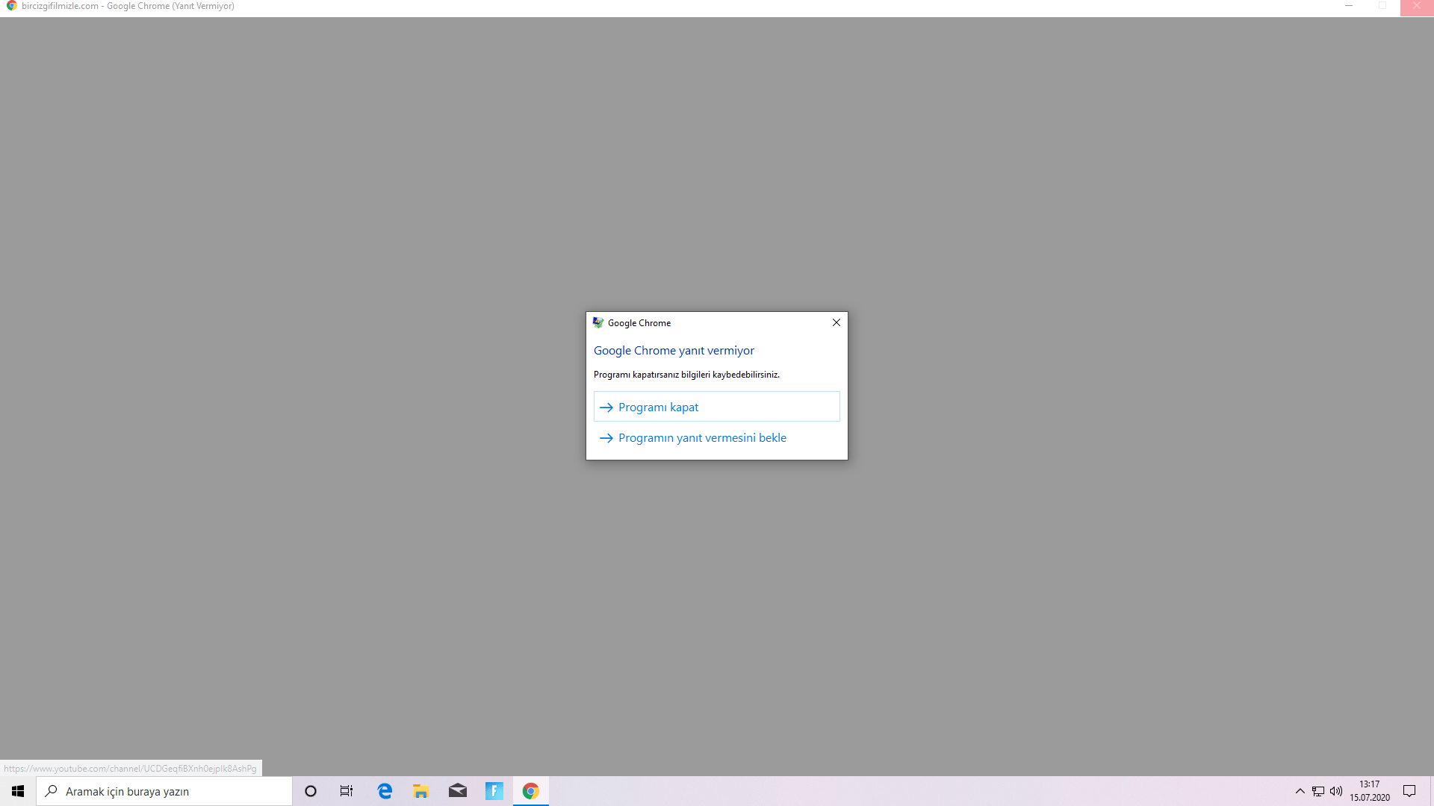Click the Chrome logo in the title bar

point(11,6)
